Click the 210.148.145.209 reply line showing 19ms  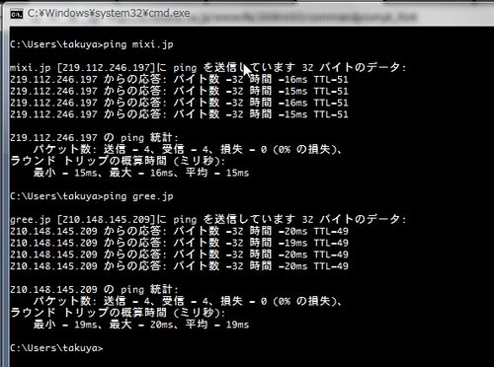click(179, 243)
